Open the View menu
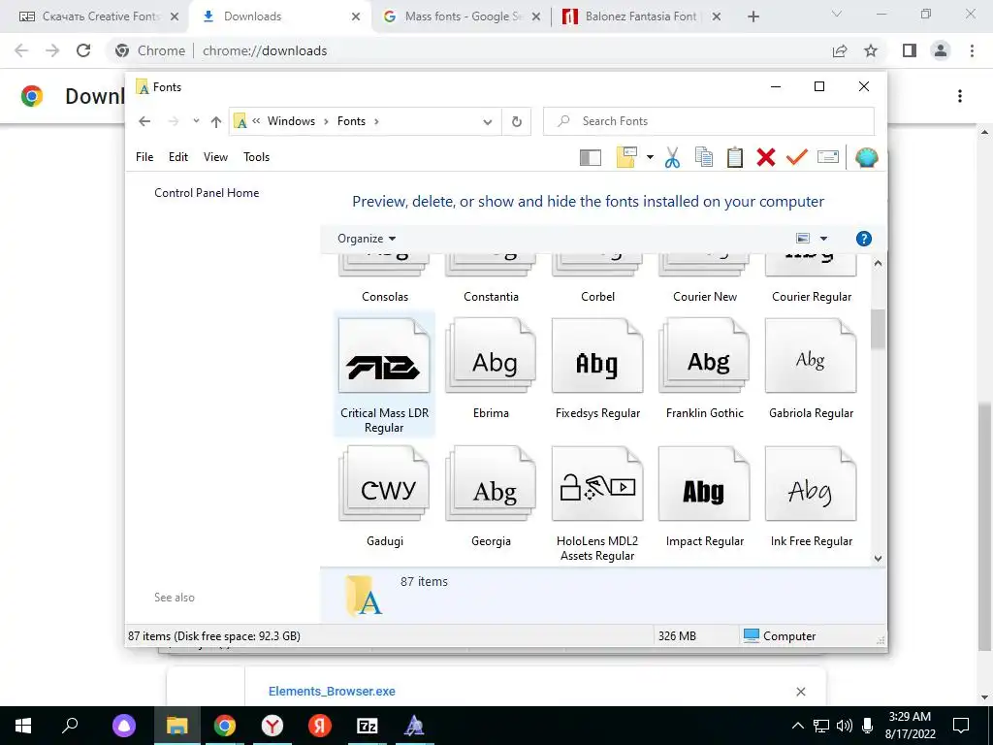This screenshot has width=993, height=745. coord(215,156)
